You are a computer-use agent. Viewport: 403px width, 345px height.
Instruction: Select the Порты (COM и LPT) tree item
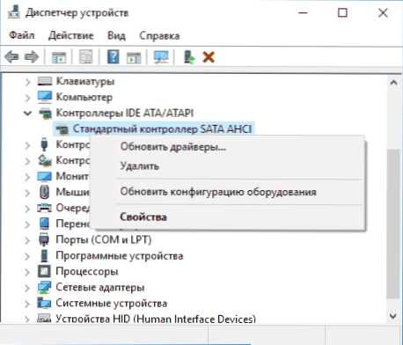click(x=103, y=239)
